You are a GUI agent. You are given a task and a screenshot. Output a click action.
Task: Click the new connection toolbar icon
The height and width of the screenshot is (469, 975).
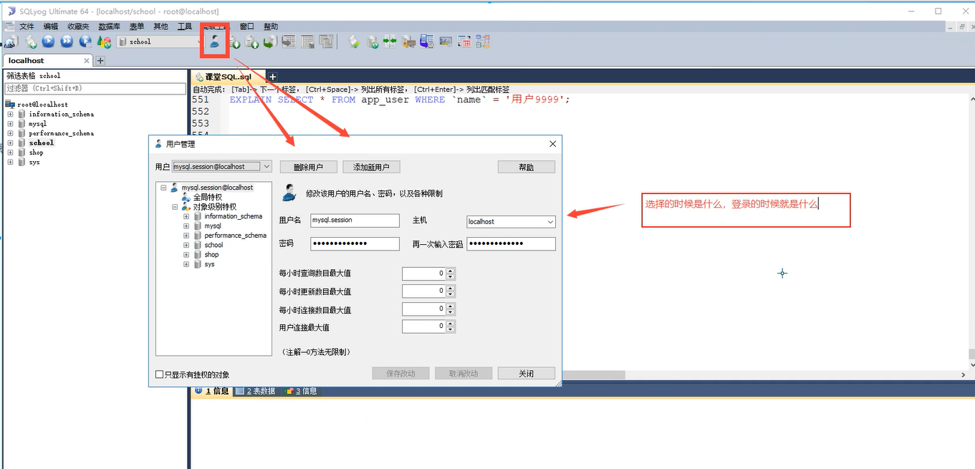[11, 41]
